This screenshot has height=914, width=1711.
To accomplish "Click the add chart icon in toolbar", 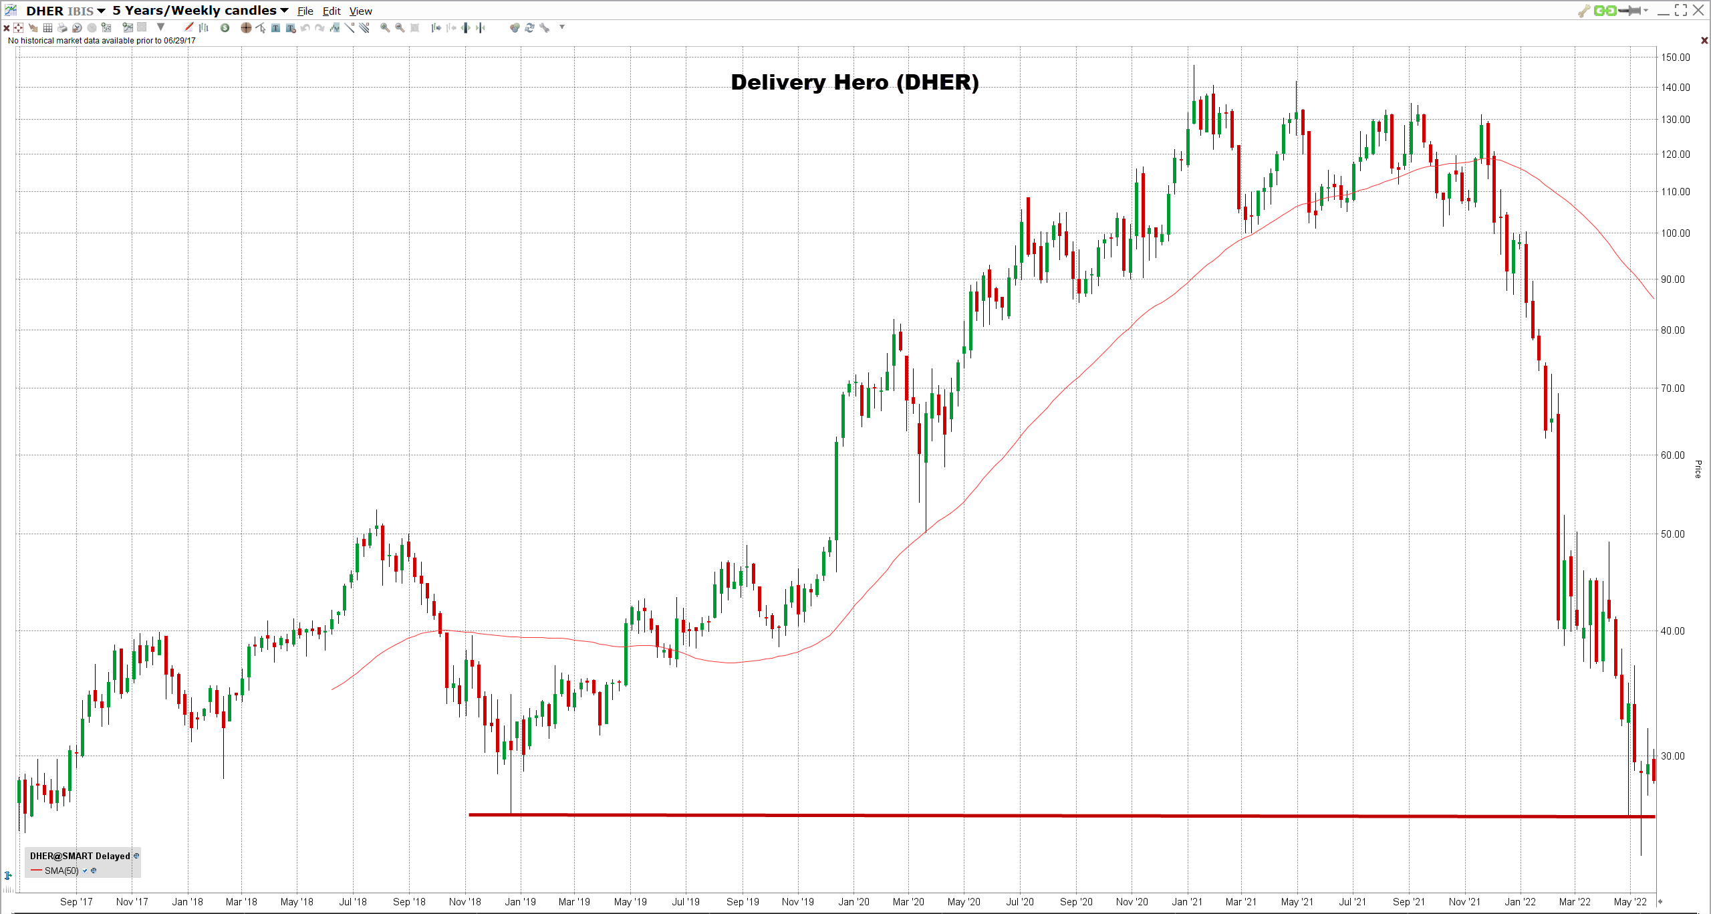I will 128,27.
